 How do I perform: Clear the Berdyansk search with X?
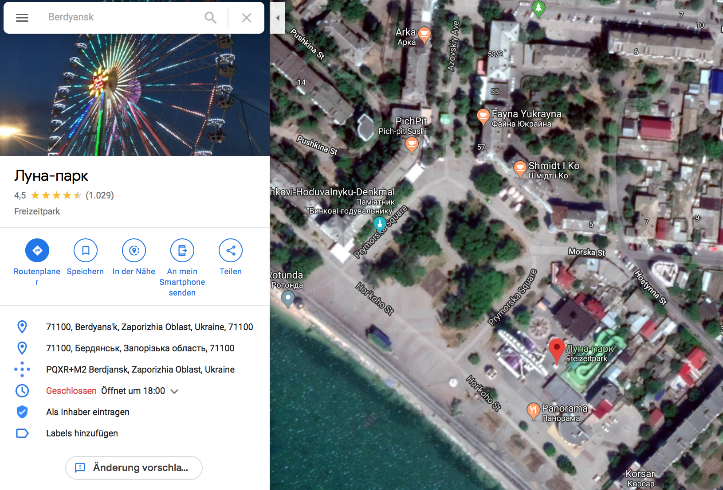[x=247, y=18]
